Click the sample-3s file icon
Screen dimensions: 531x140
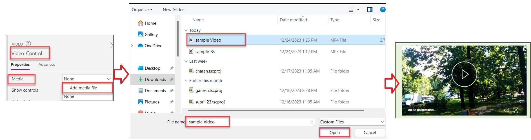[191, 51]
